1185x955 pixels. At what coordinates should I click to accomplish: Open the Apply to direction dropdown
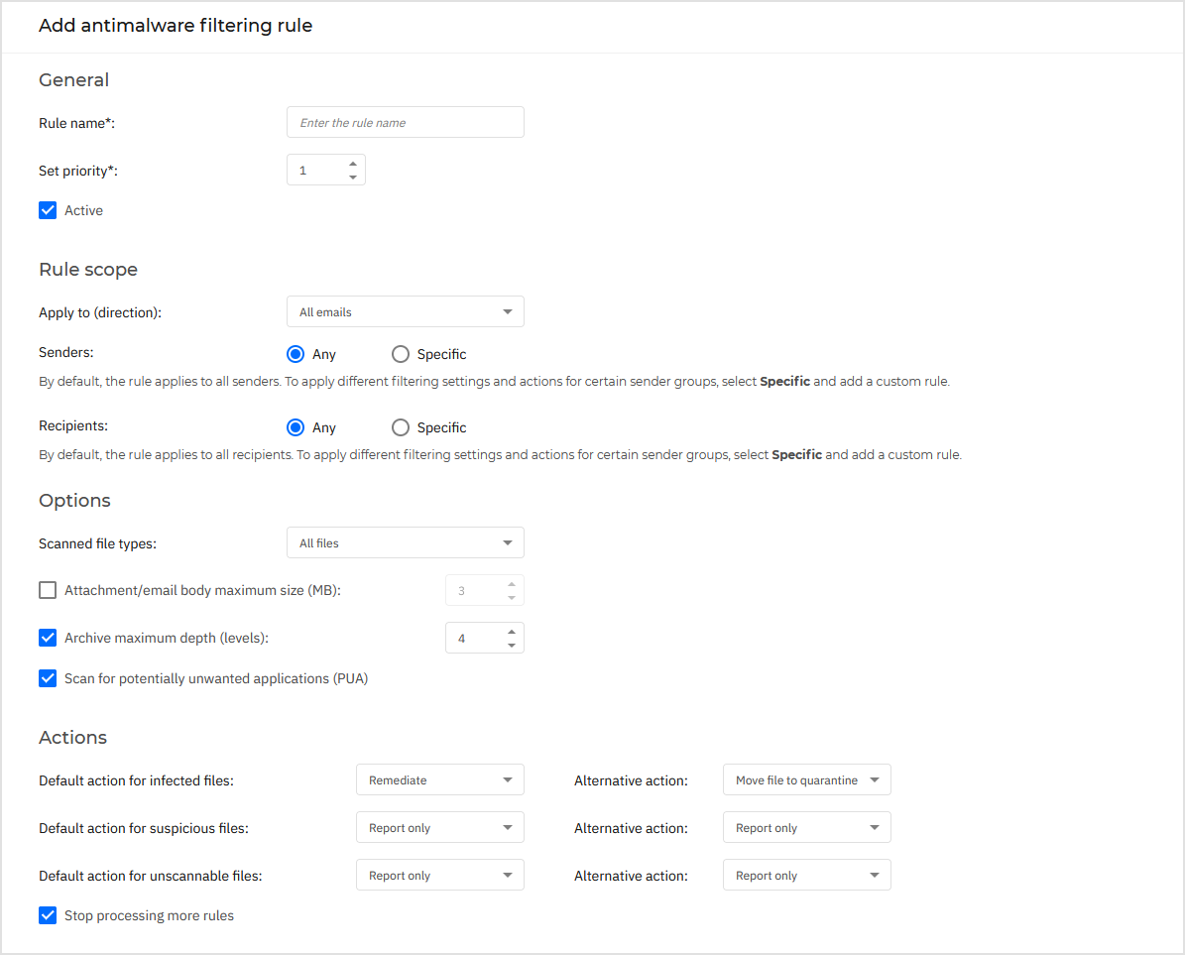405,310
